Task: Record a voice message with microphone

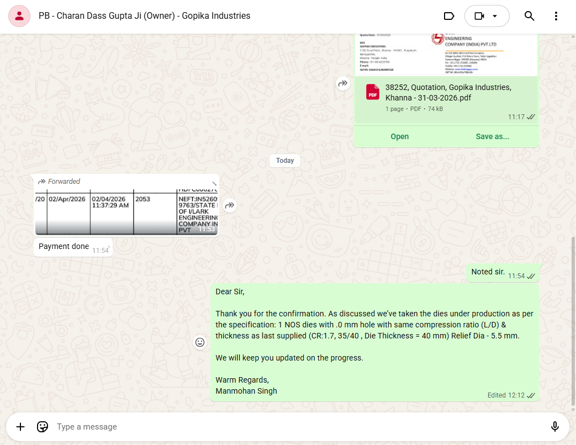Action: coord(555,427)
